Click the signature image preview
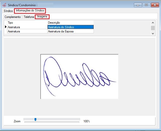The image size is (161, 131). pyautogui.click(x=79, y=76)
